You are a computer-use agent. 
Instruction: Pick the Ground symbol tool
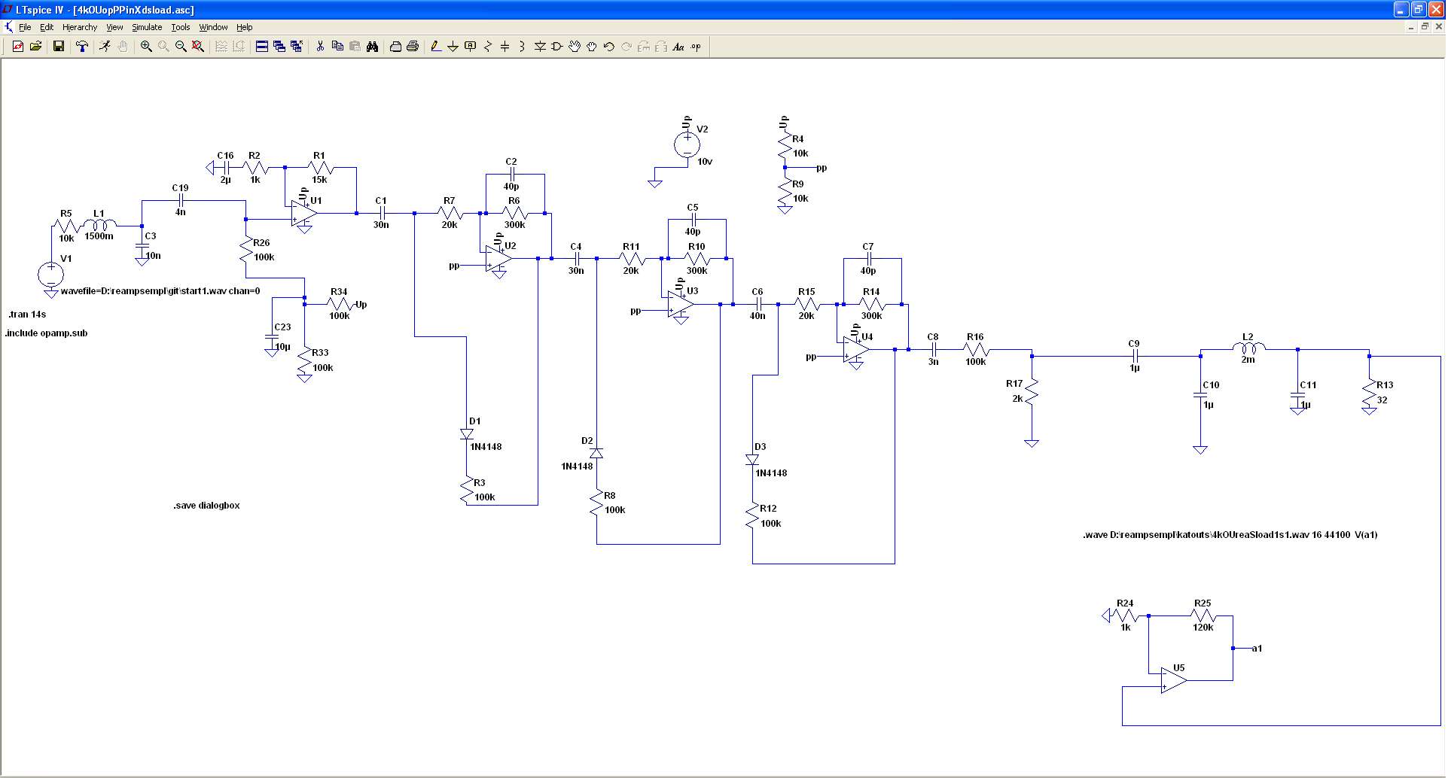pyautogui.click(x=453, y=47)
